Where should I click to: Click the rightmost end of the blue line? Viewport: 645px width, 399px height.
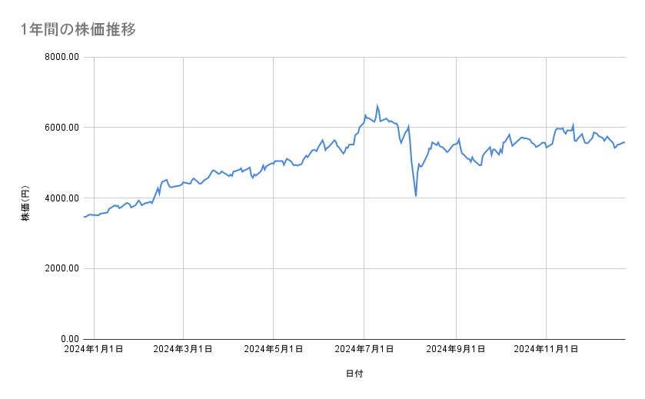point(624,141)
